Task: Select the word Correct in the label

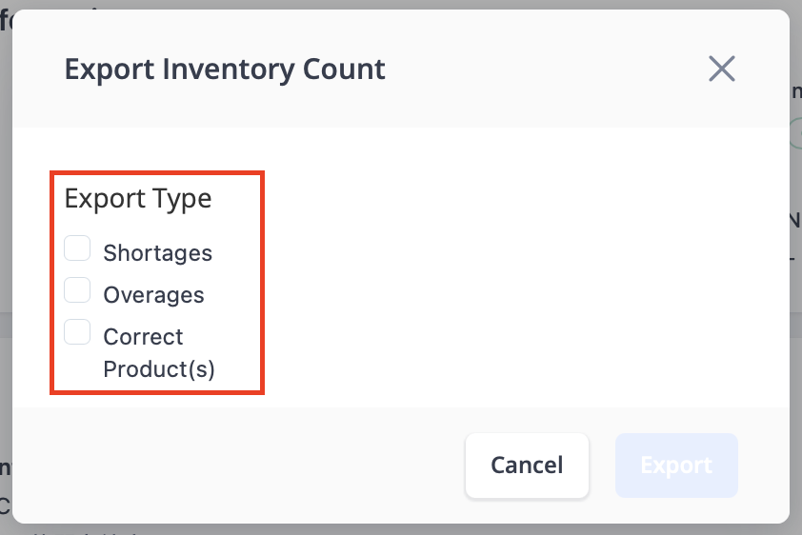Action: (143, 337)
